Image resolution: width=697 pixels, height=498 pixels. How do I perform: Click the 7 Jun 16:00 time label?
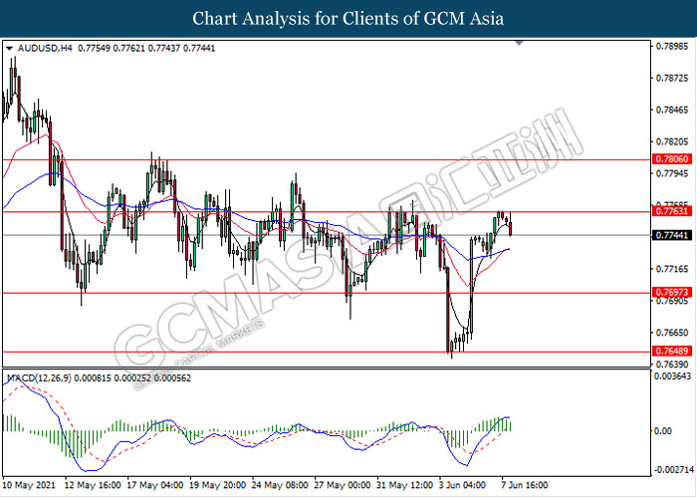click(x=525, y=485)
